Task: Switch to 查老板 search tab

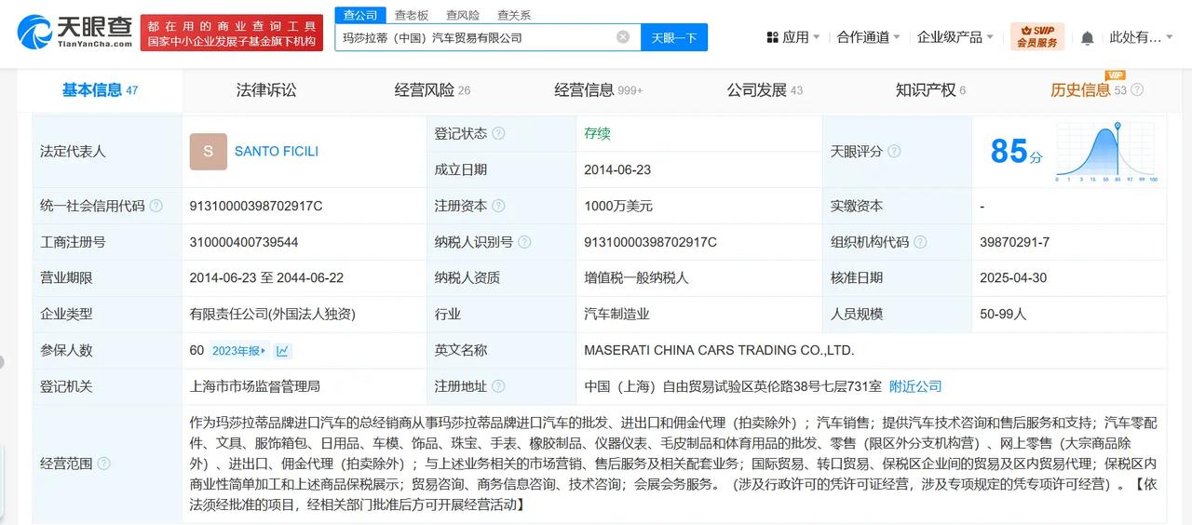Action: click(411, 15)
